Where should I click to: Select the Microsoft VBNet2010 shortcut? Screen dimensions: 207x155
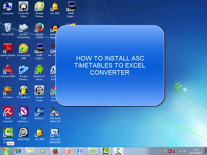(55, 136)
